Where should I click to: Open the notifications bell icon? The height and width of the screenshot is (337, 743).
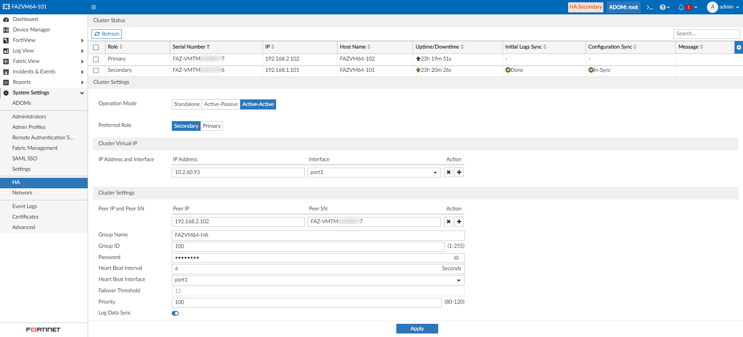tap(681, 7)
